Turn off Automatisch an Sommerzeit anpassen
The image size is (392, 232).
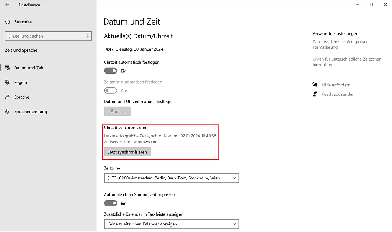coord(110,203)
